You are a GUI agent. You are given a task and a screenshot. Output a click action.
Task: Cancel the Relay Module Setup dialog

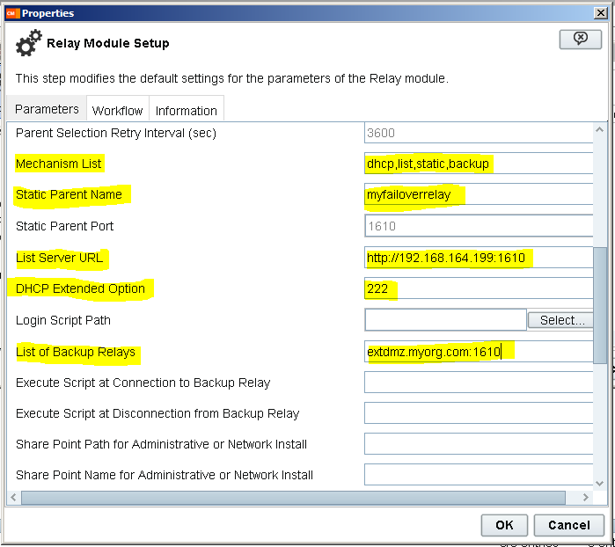(x=568, y=525)
